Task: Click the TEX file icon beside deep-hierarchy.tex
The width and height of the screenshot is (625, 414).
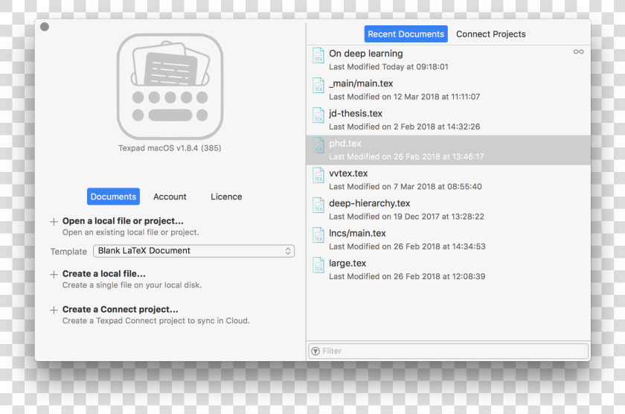Action: tap(318, 205)
